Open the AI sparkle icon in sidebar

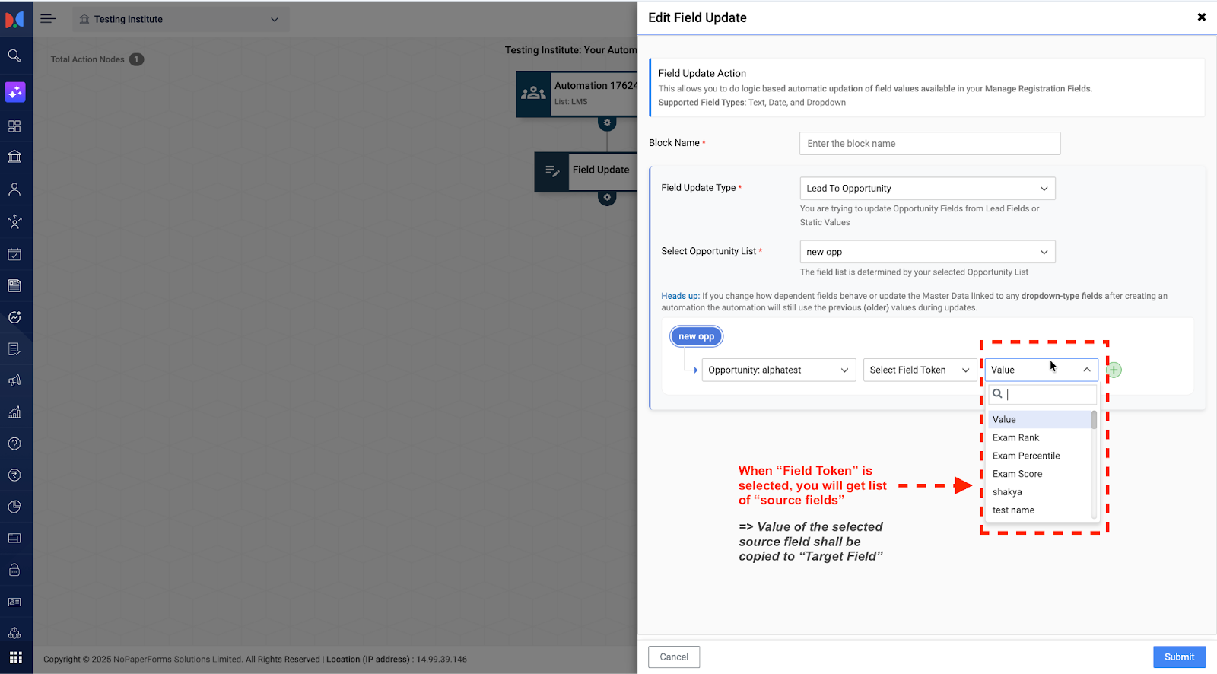click(15, 92)
